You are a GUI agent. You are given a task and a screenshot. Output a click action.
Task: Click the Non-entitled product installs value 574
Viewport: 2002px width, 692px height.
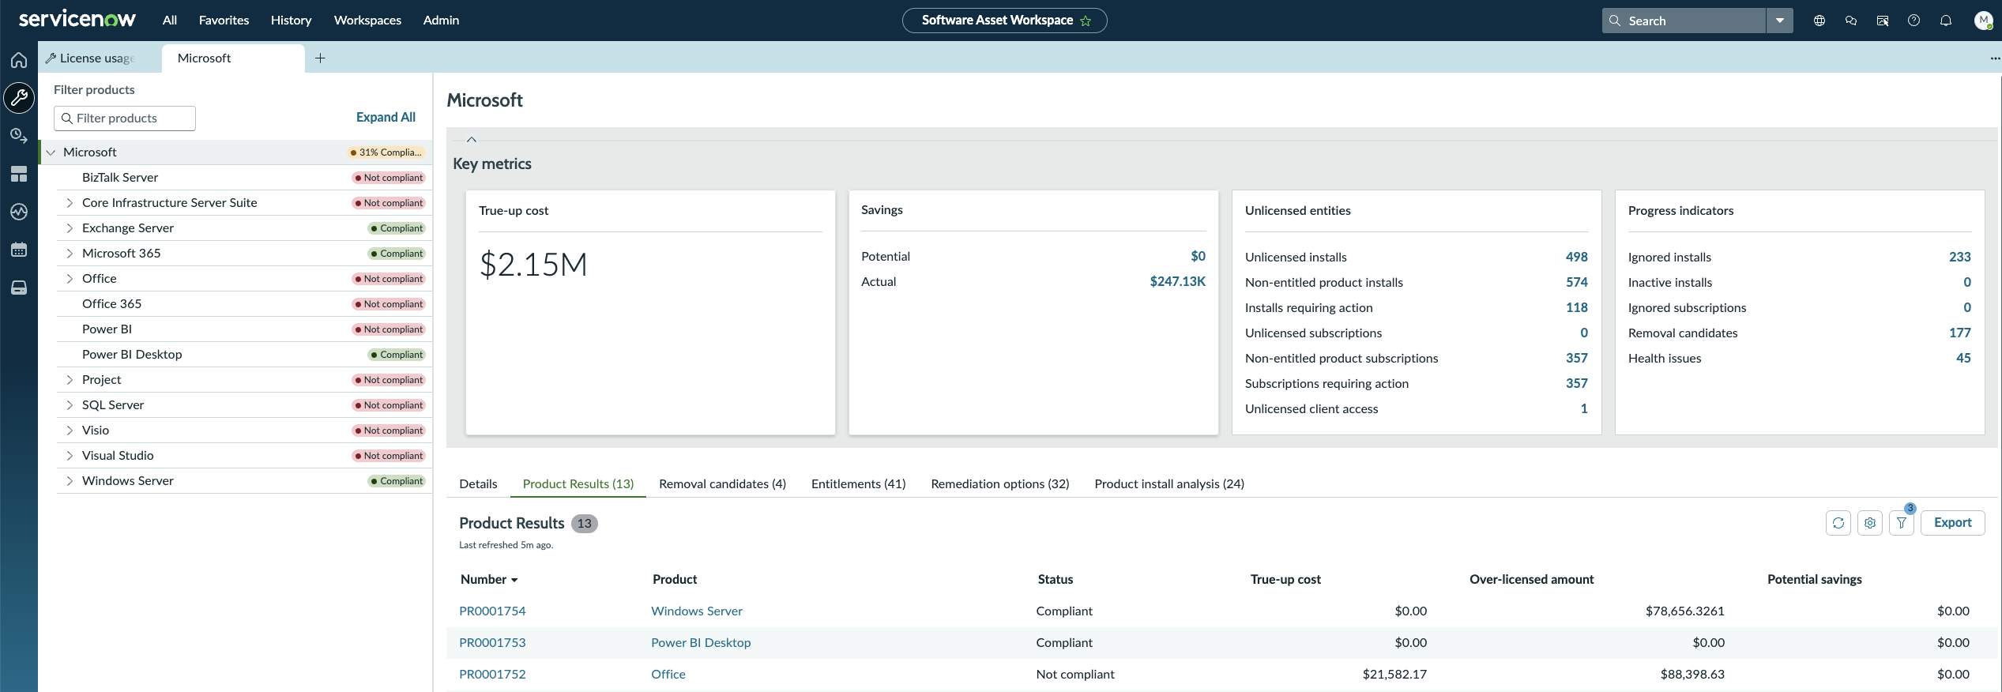1577,282
